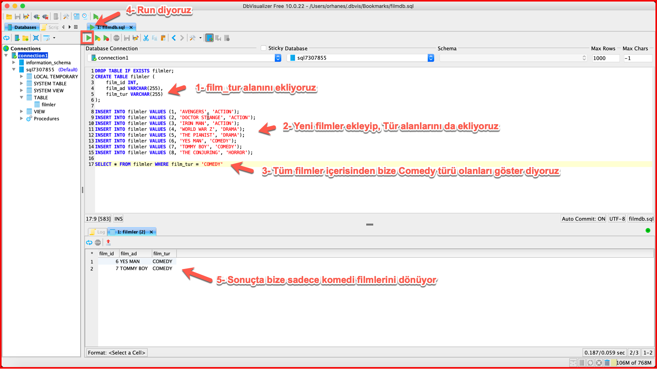Viewport: 657px width, 369px height.
Task: Open tool properties wrench icon in main toolbar
Action: click(66, 16)
